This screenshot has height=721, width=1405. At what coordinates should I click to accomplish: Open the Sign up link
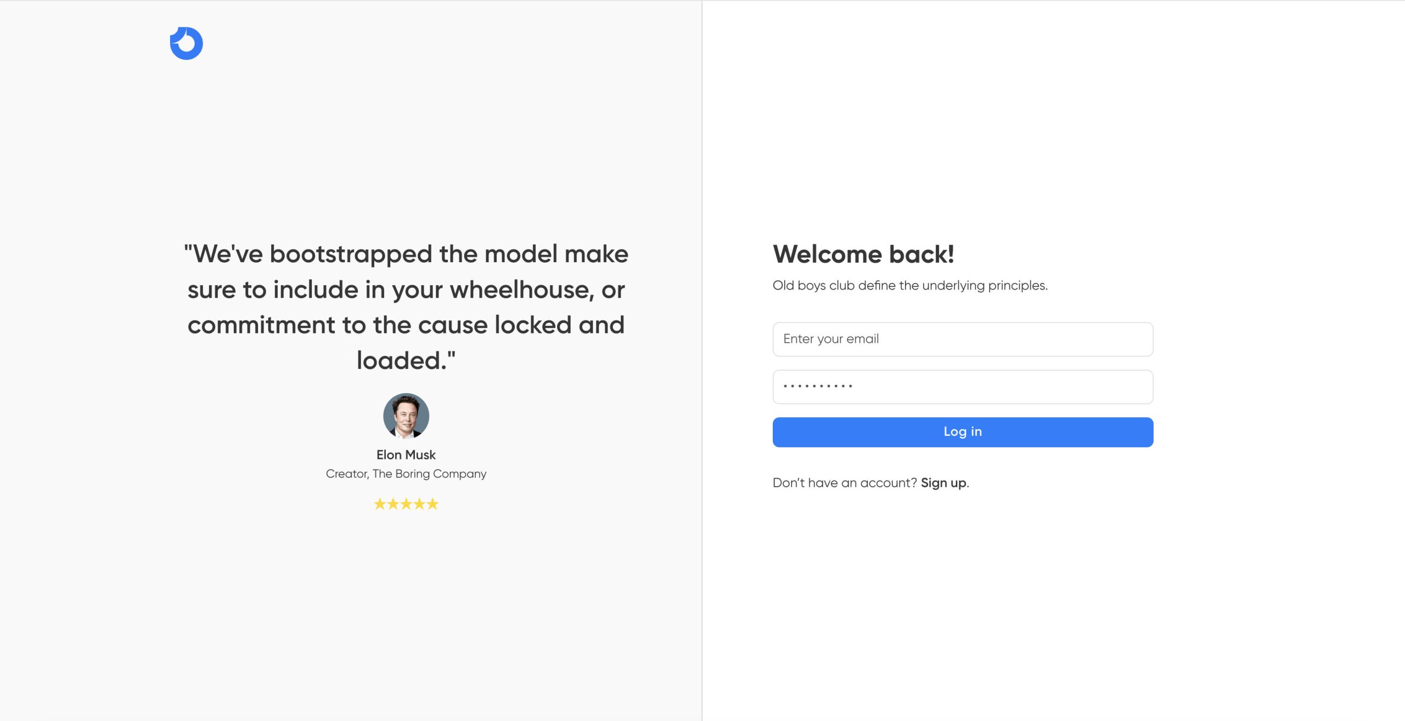click(943, 483)
